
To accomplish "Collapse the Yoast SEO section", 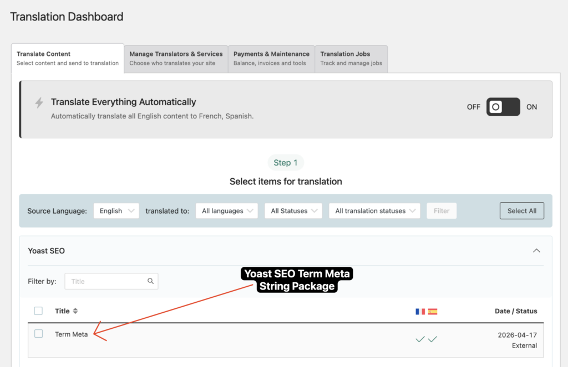I will (536, 251).
